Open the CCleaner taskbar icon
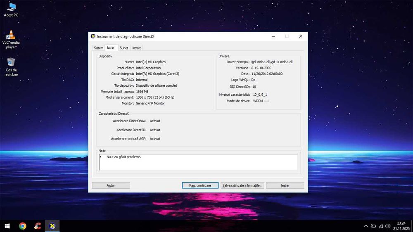 (38, 226)
